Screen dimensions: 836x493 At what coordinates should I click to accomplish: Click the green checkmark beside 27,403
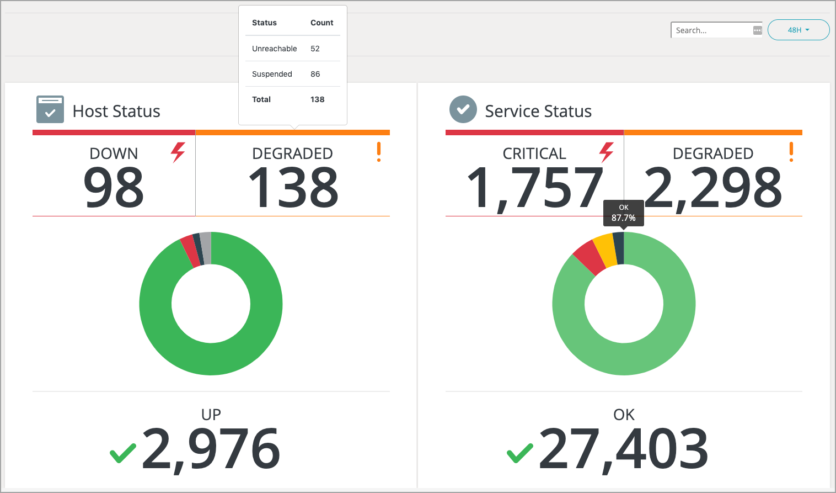click(x=520, y=453)
